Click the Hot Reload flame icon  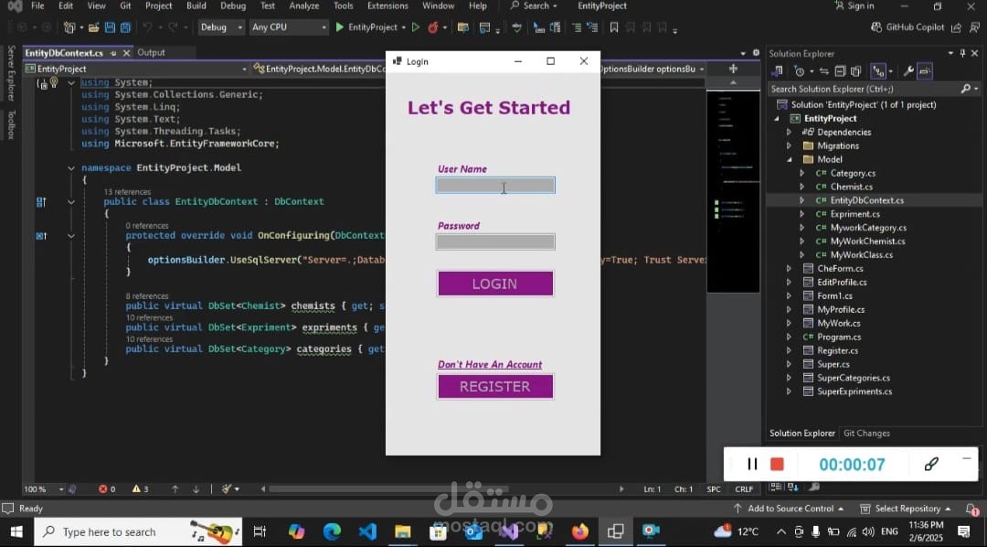(x=433, y=27)
